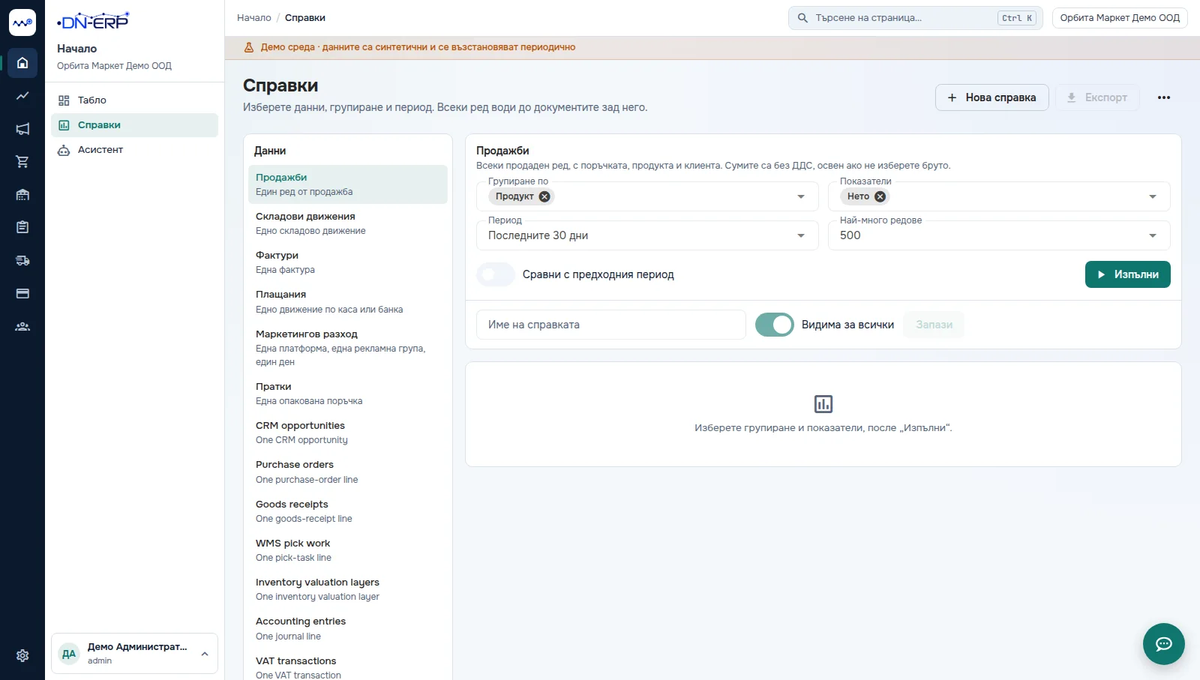Image resolution: width=1200 pixels, height=680 pixels.
Task: Select Справки in sidebar
Action: pos(134,125)
